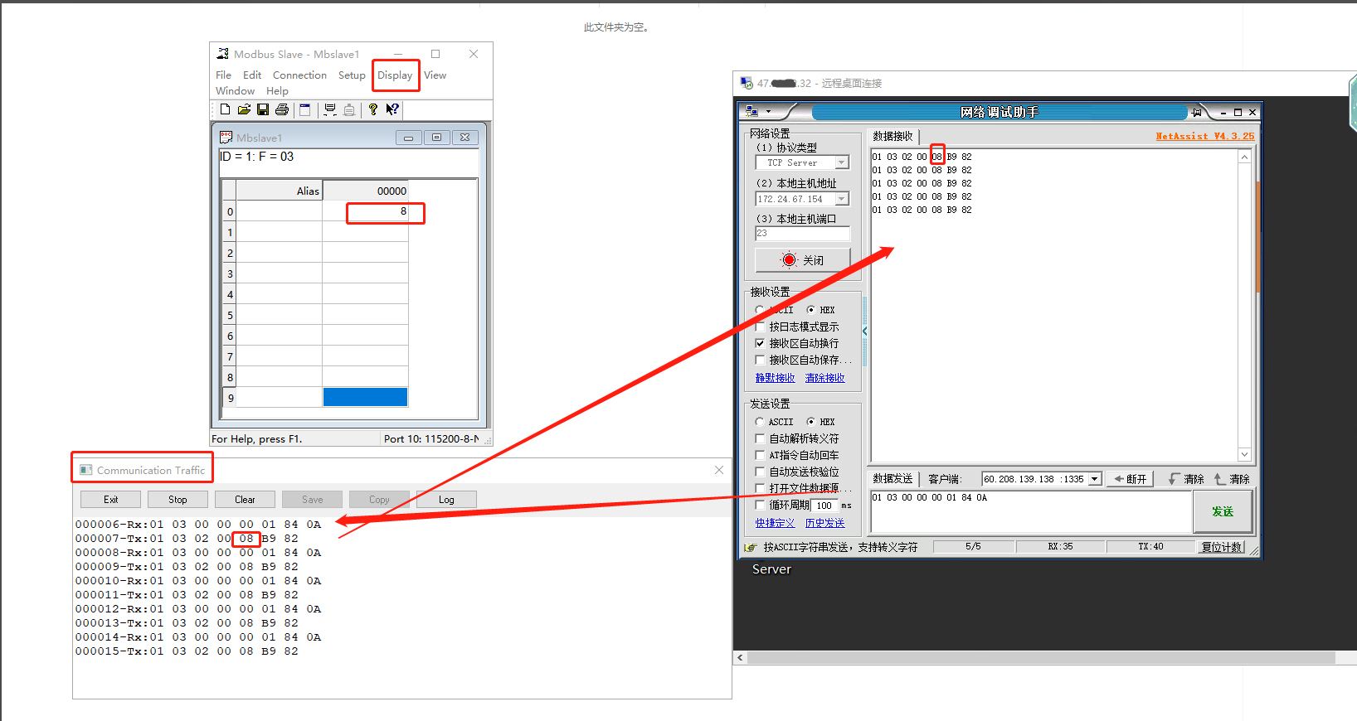The height and width of the screenshot is (721, 1357).
Task: Click the remote desktop connection title icon
Action: tap(747, 83)
